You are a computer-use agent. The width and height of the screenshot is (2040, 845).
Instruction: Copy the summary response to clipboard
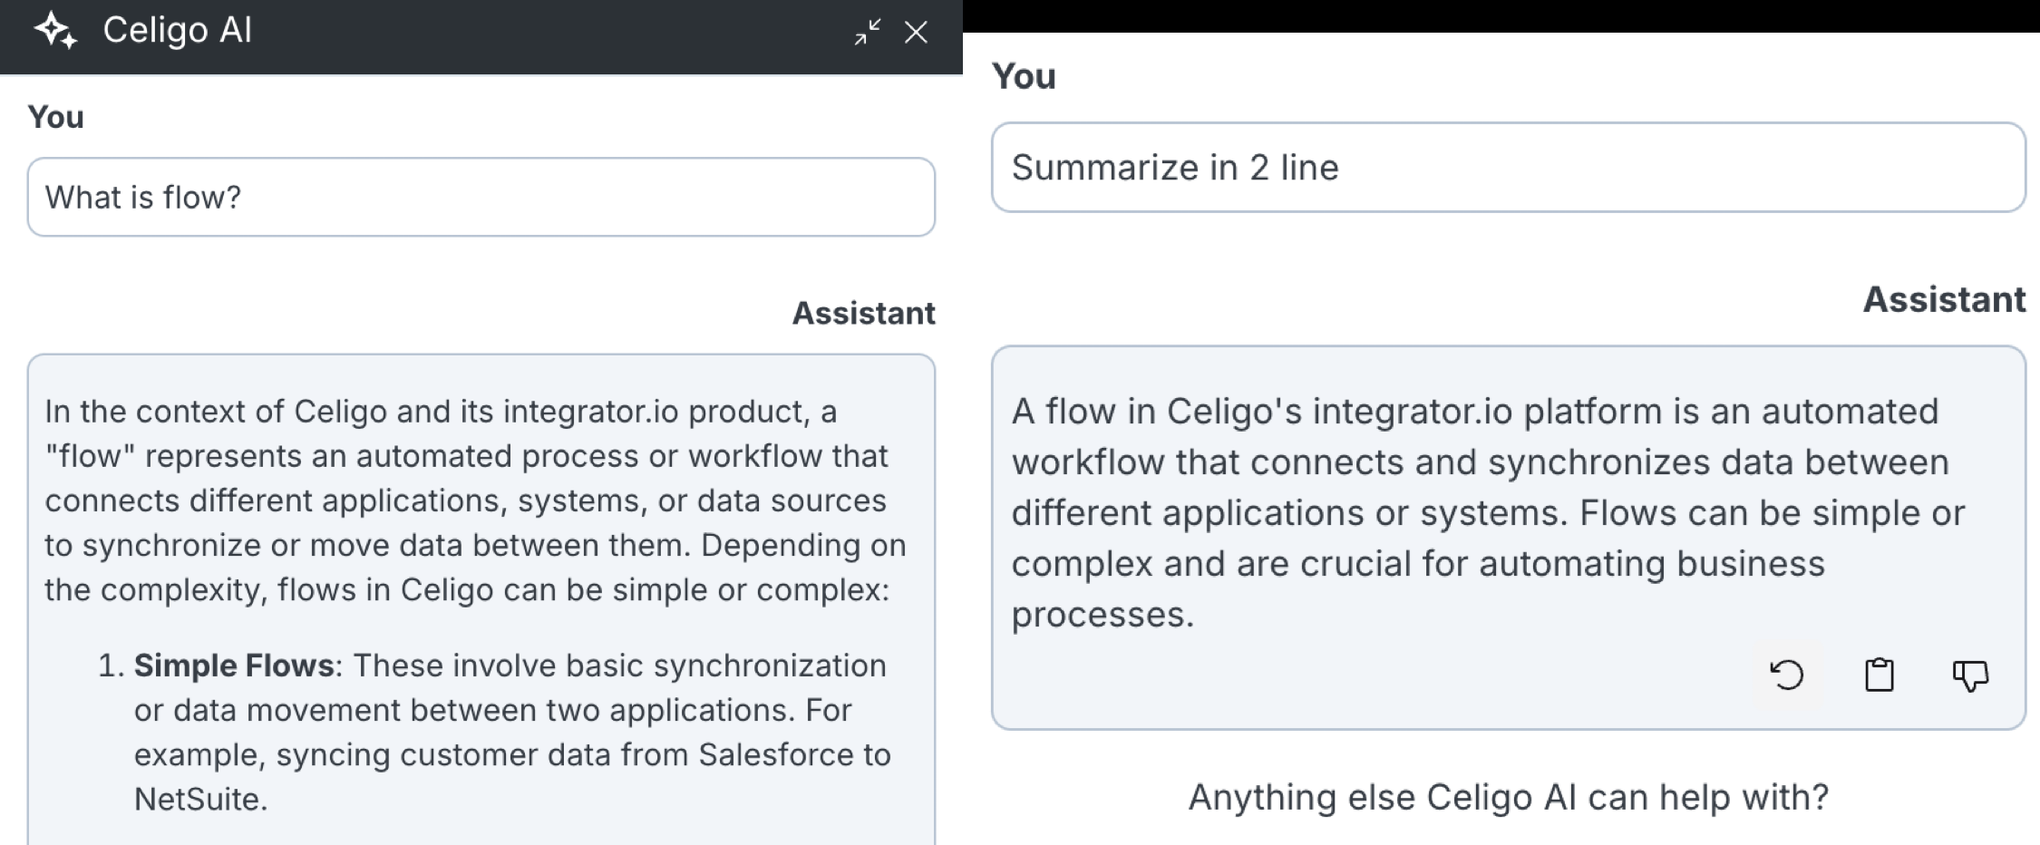[x=1879, y=675]
